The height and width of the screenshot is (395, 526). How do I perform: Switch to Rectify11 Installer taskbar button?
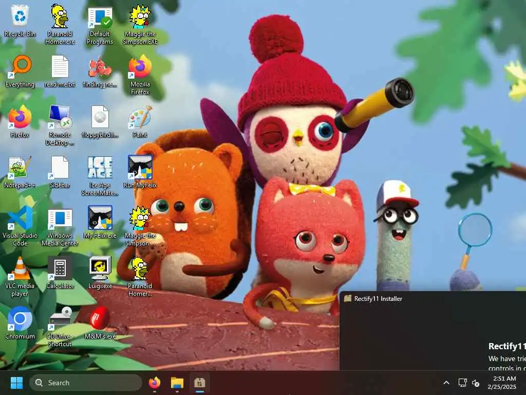200,383
